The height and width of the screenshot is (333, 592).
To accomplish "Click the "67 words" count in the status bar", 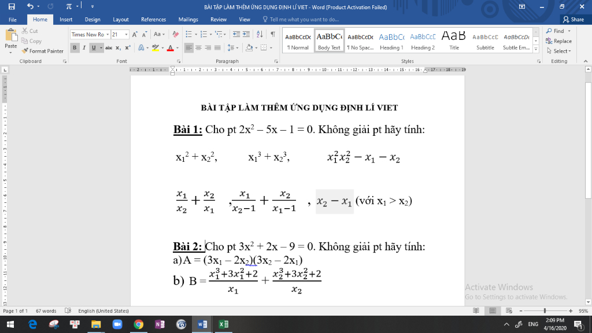I will point(46,310).
